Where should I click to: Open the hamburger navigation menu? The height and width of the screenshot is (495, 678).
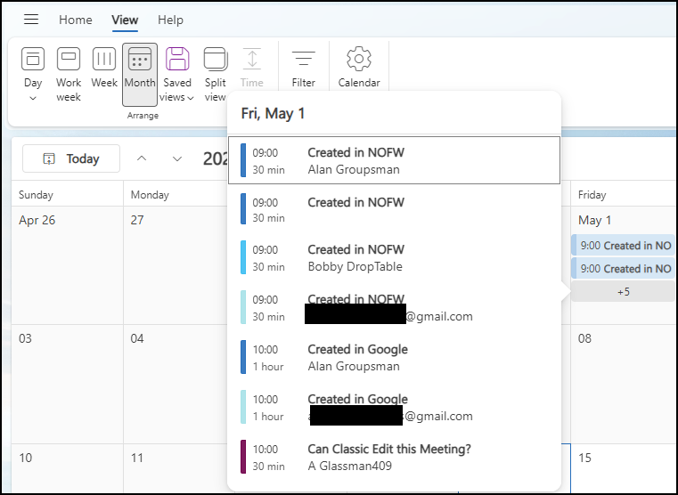[x=31, y=20]
